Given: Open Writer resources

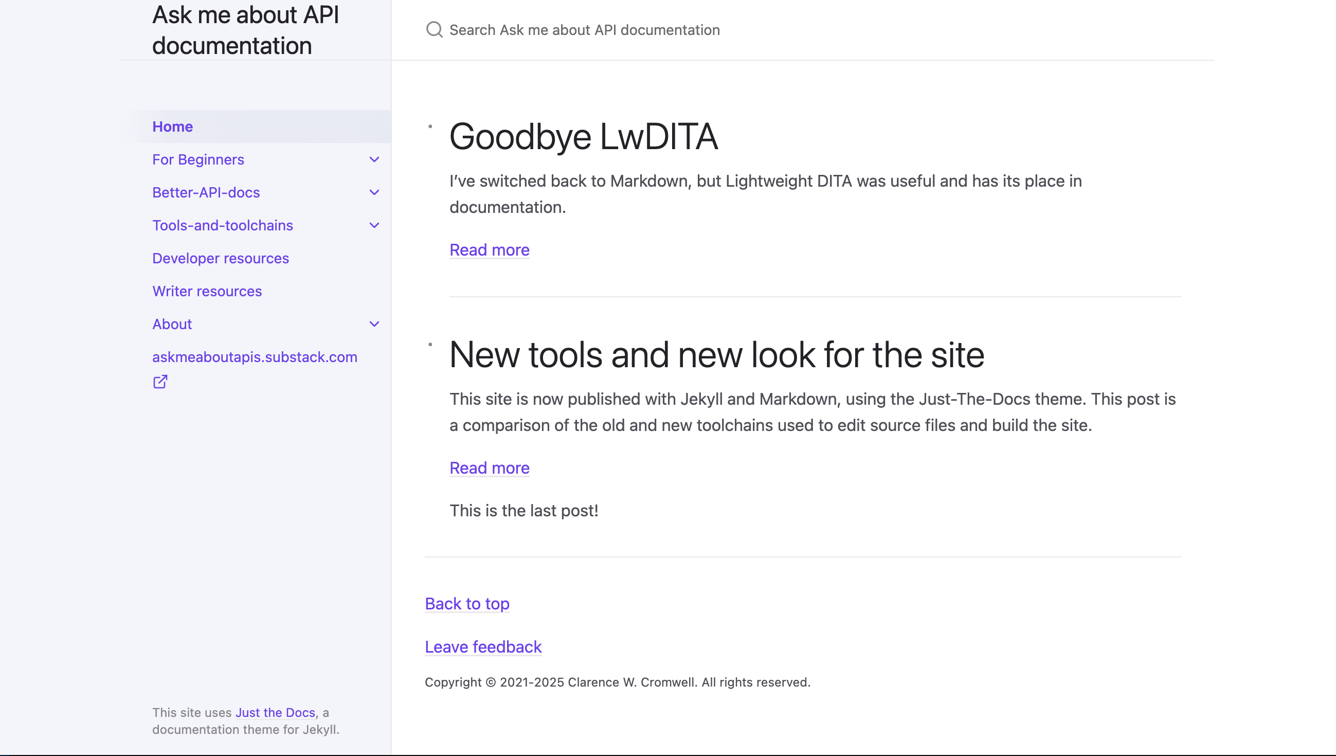Looking at the screenshot, I should (x=207, y=291).
